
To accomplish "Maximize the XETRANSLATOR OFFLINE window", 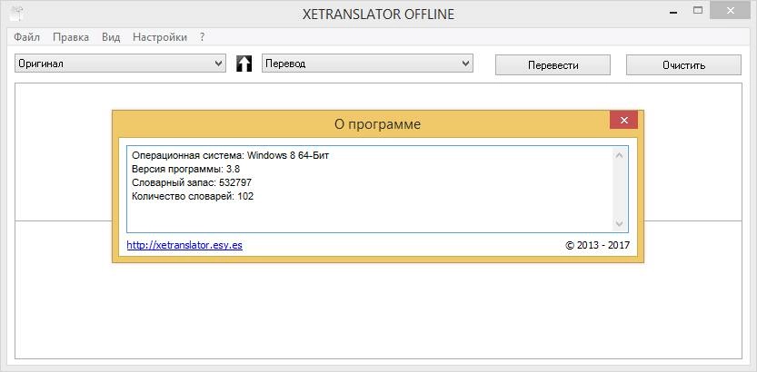I will pyautogui.click(x=698, y=11).
